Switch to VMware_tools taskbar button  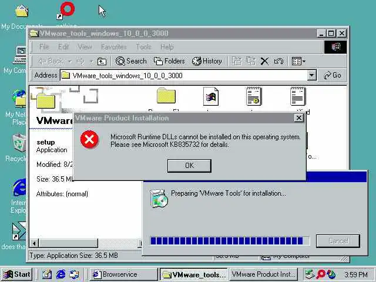tap(193, 274)
